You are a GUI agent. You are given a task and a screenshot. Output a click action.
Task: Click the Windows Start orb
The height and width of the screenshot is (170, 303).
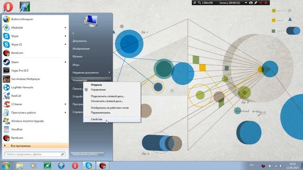click(6, 166)
